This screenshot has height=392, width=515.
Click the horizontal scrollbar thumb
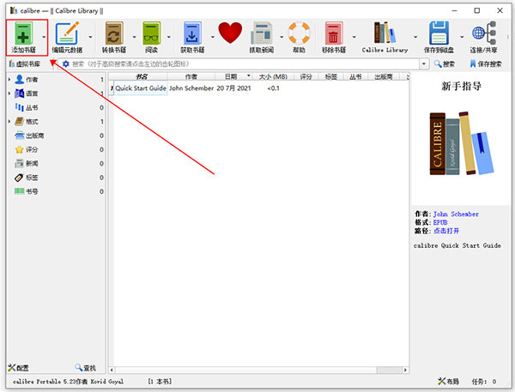[x=389, y=370]
